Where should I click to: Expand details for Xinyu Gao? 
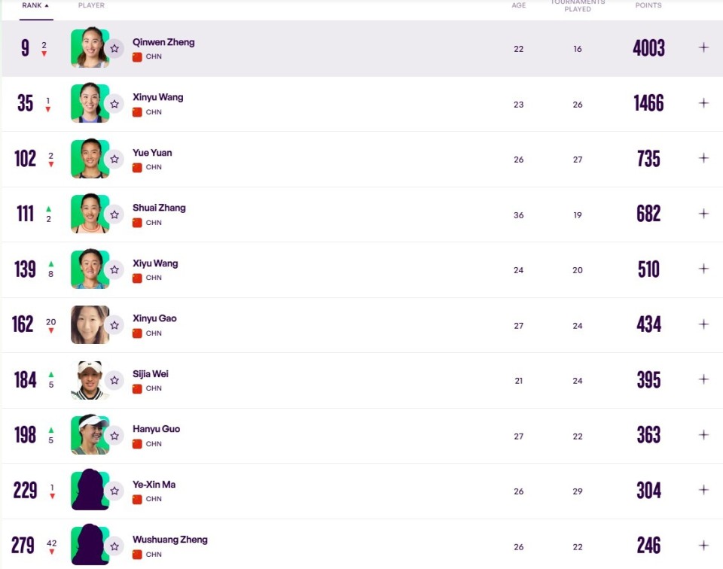pos(703,324)
